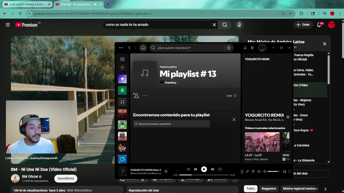
Task: Adjust the Spotify volume slider
Action: coord(274,171)
